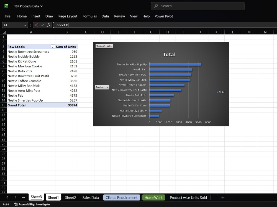Click cell Nestle Rolo Potz
The height and width of the screenshot is (207, 277).
(x=31, y=71)
